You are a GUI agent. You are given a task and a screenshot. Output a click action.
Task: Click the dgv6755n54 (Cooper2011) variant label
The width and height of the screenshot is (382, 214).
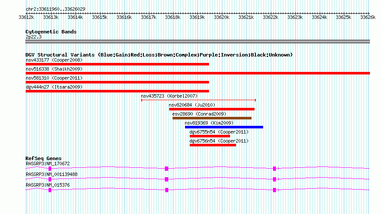coord(219,132)
